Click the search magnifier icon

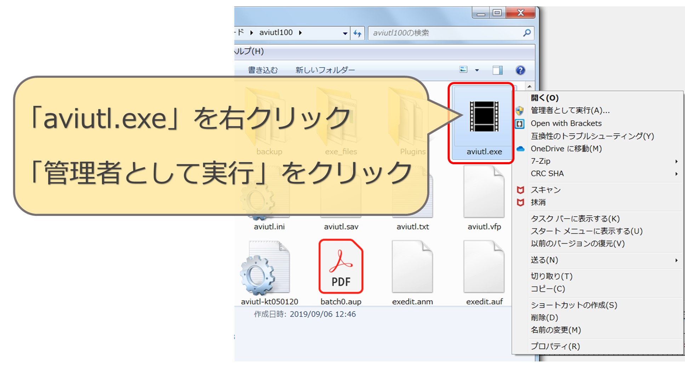tap(527, 33)
